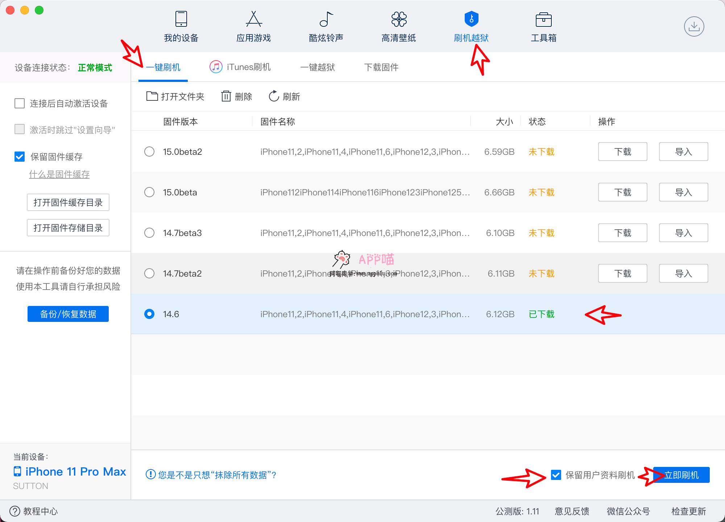Click 打开固件缓存目录 button
The height and width of the screenshot is (522, 725).
(x=68, y=202)
